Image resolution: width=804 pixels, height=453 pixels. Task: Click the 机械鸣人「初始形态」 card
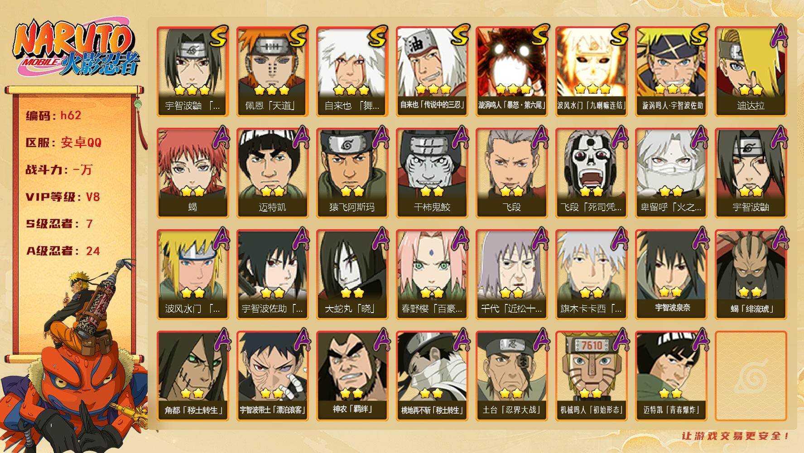(x=591, y=376)
